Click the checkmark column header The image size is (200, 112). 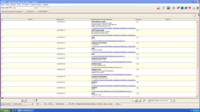click(15, 19)
